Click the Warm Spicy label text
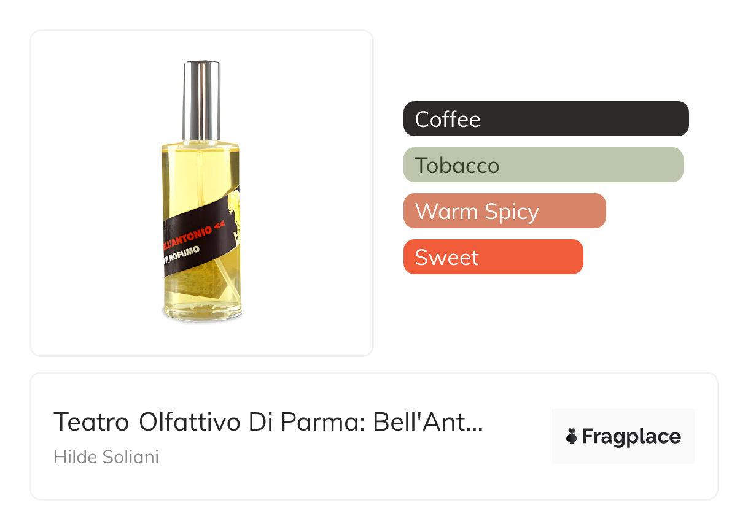This screenshot has height=530, width=748. pyautogui.click(x=477, y=212)
